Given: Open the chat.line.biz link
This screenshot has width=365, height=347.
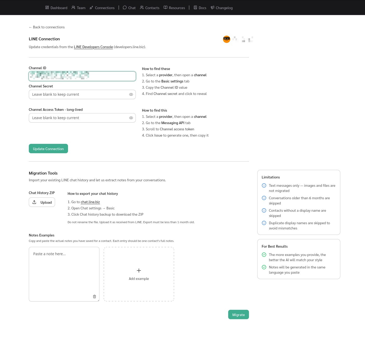Looking at the screenshot, I should [x=90, y=202].
